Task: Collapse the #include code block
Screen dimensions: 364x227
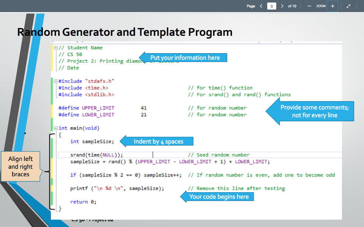Action: (x=56, y=81)
